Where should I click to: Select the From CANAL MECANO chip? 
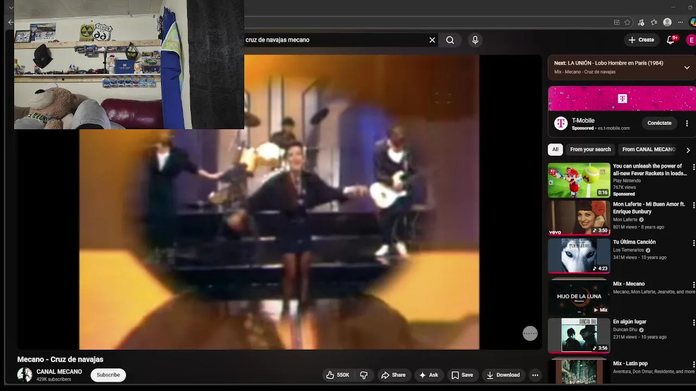pyautogui.click(x=649, y=149)
